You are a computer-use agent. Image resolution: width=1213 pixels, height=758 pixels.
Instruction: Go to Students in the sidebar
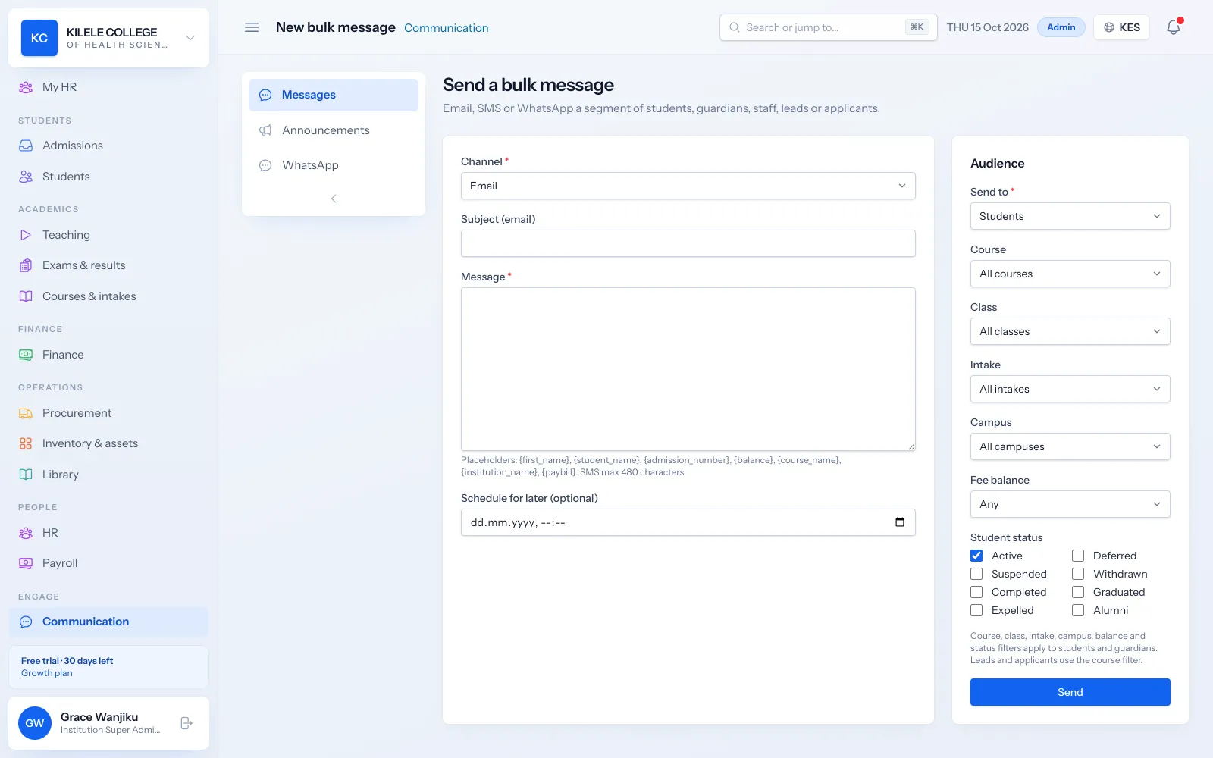coord(109,177)
